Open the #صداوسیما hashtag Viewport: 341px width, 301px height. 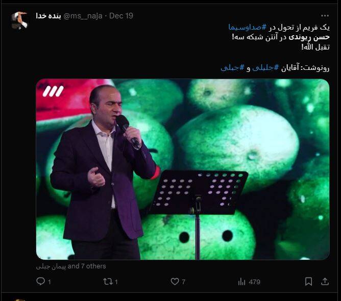coord(248,28)
